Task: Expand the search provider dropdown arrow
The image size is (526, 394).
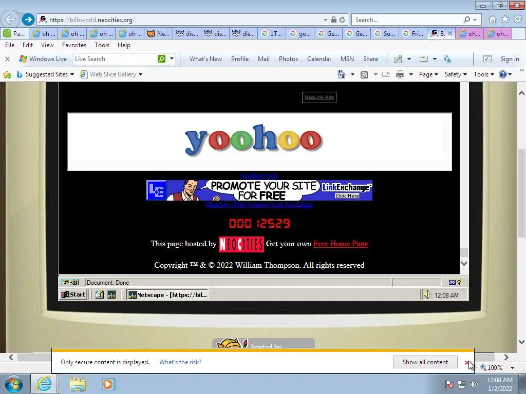Action: click(x=475, y=20)
